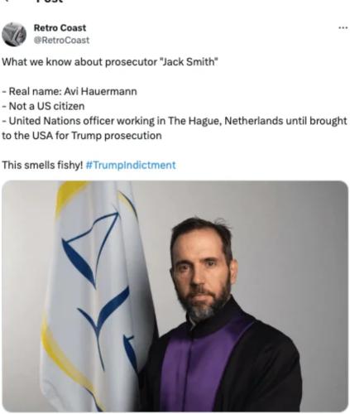Click the 'Real name: Avi Hauermann' line
The image size is (350, 414).
70,91
